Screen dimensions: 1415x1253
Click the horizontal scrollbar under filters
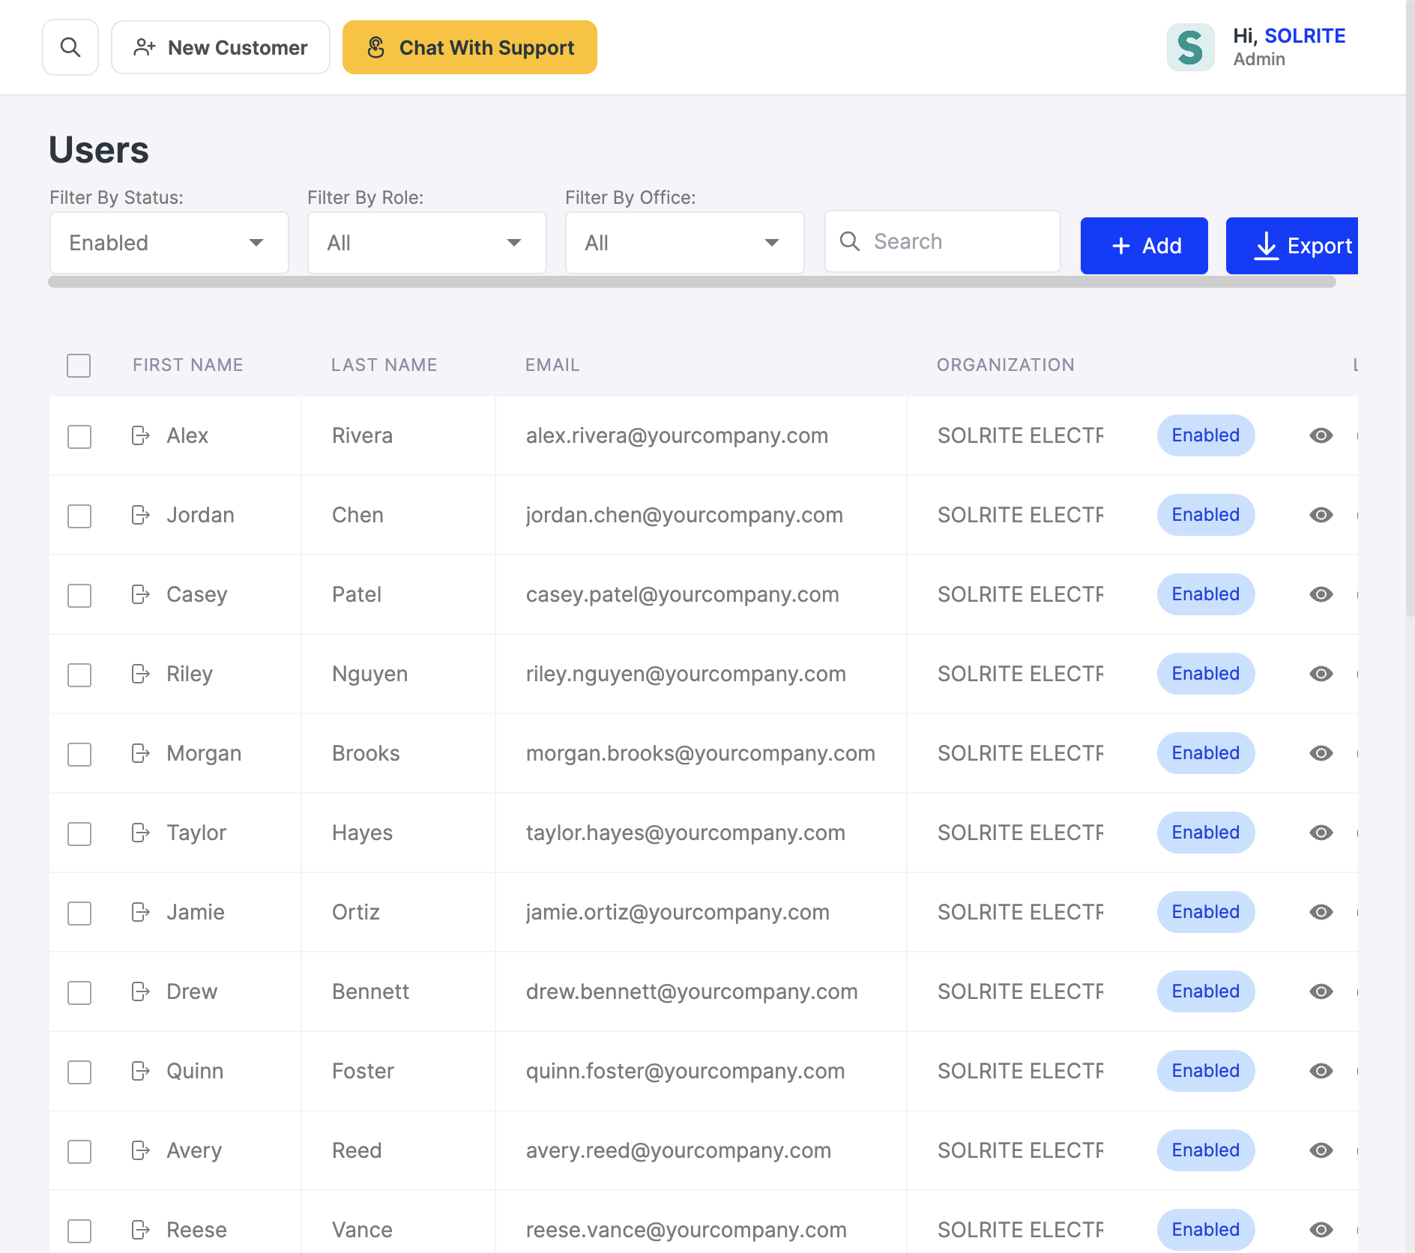pyautogui.click(x=692, y=282)
